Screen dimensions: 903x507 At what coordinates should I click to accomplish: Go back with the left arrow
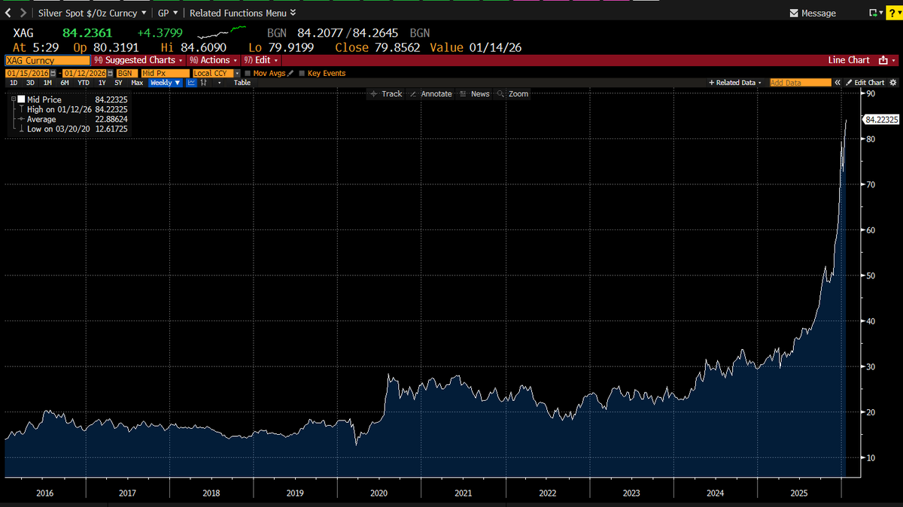(x=8, y=13)
